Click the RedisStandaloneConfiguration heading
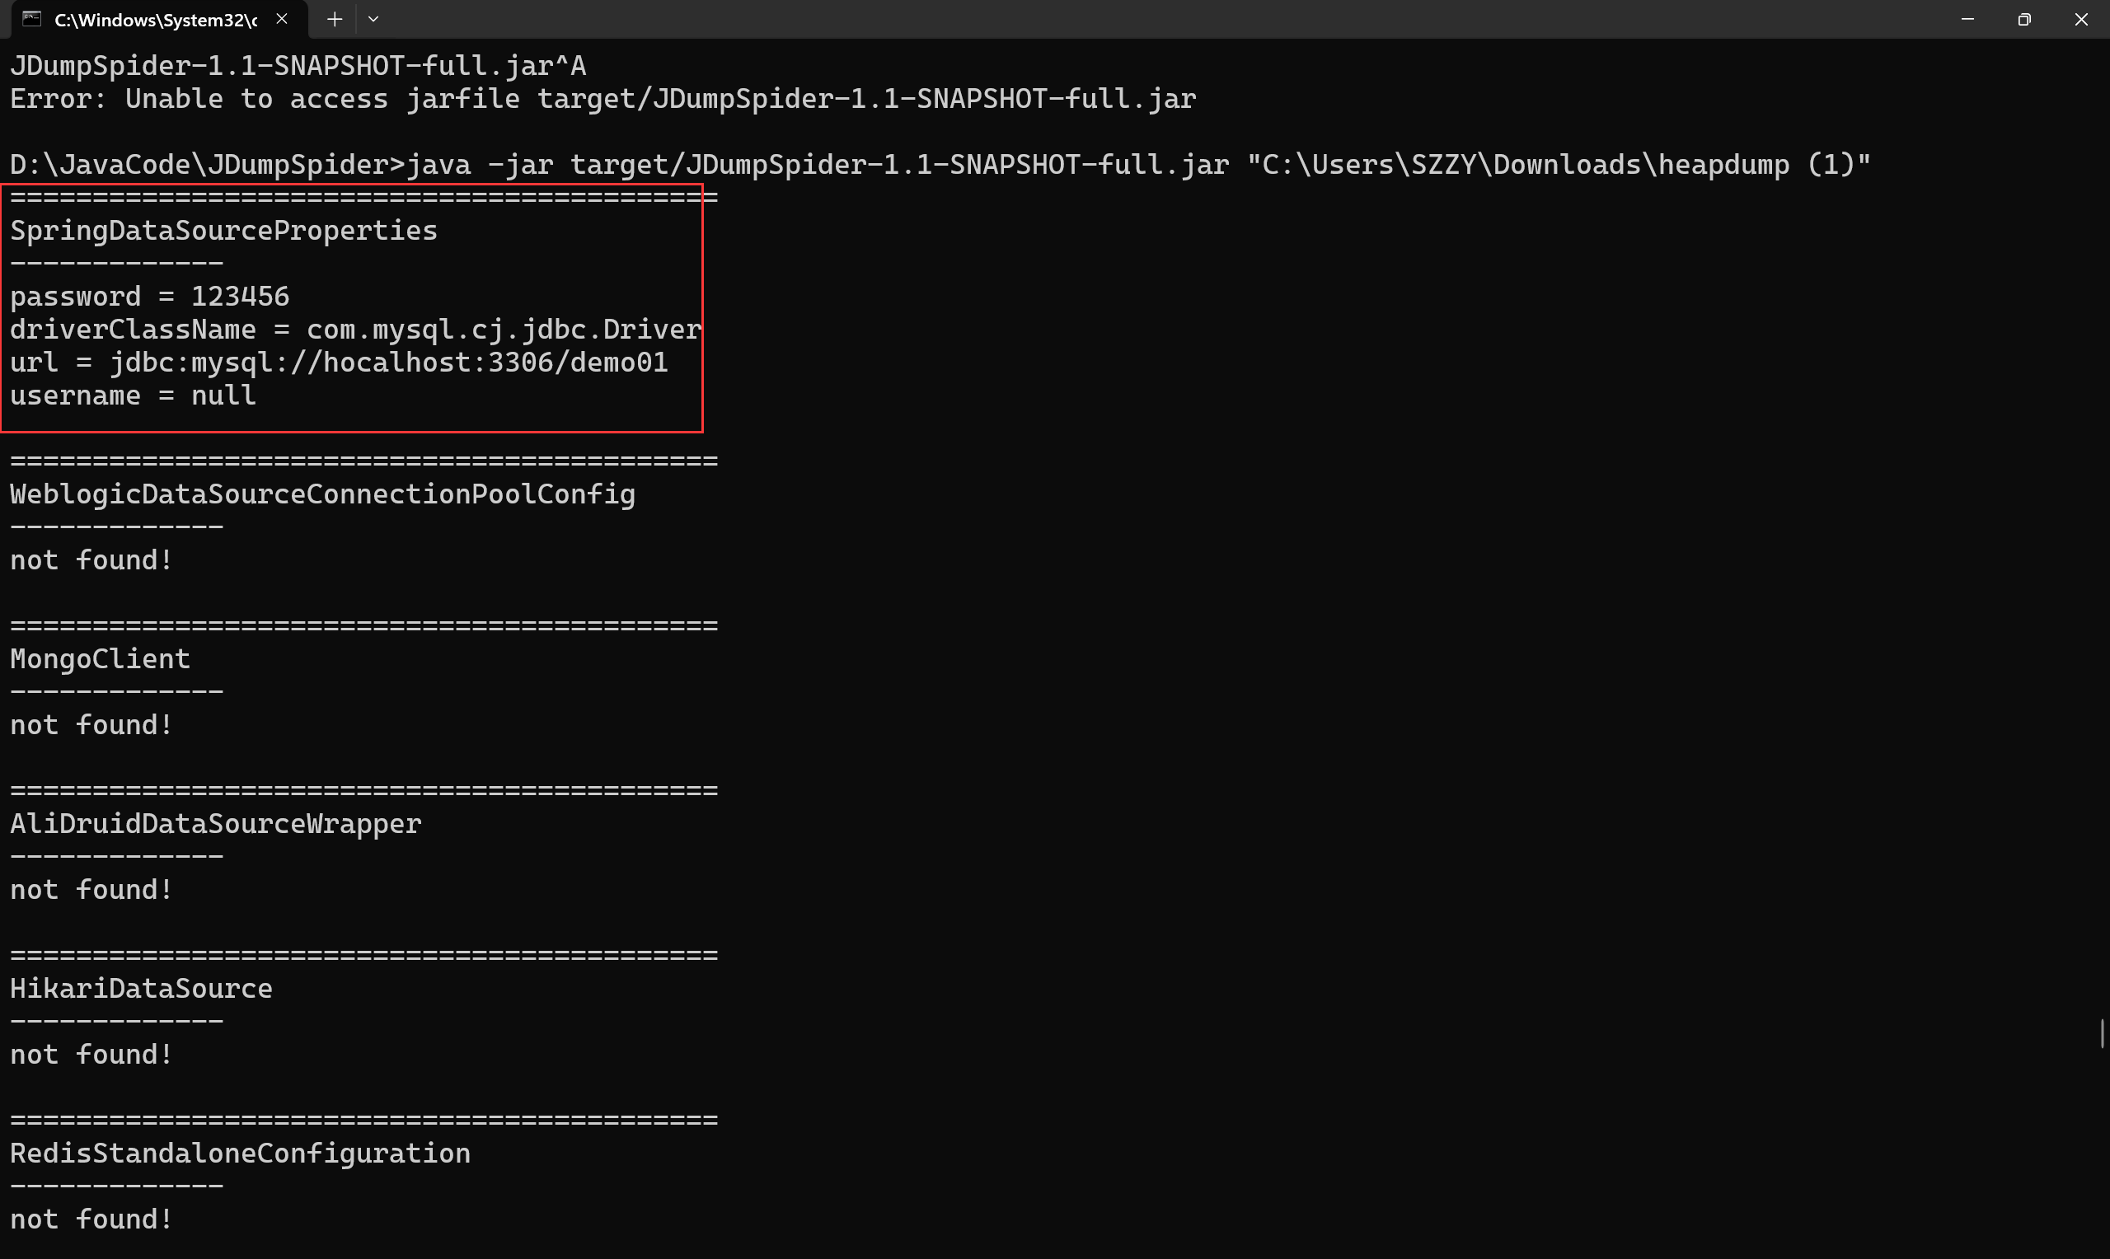The image size is (2110, 1259). click(x=240, y=1154)
